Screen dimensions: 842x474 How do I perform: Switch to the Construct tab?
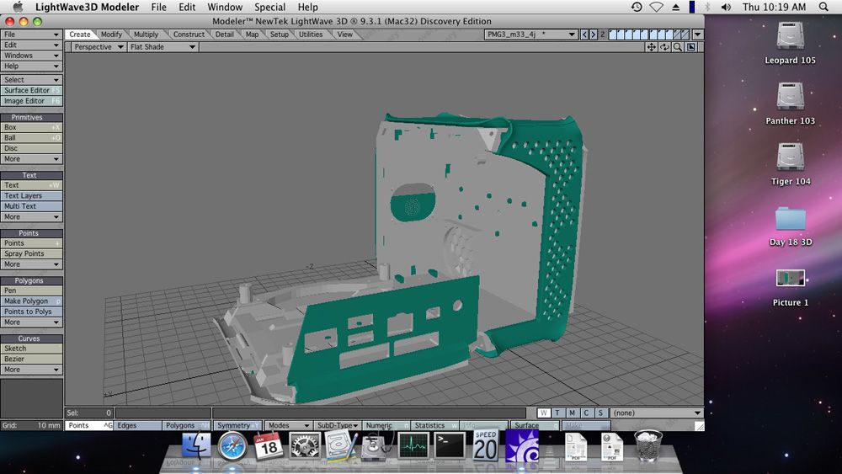coord(189,35)
